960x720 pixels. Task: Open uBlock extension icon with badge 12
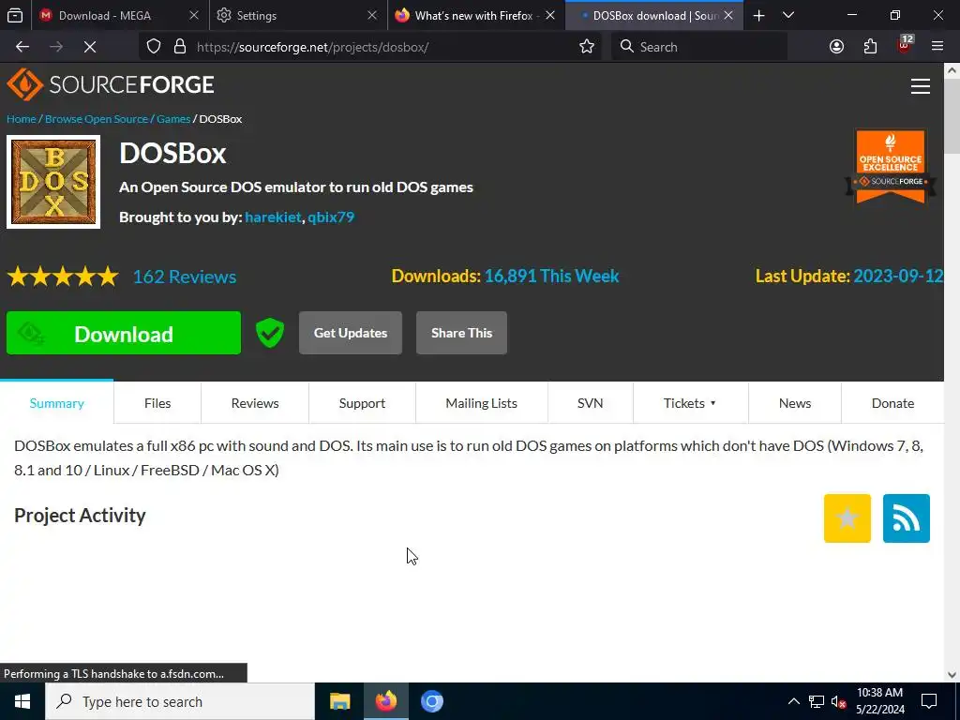coord(905,45)
